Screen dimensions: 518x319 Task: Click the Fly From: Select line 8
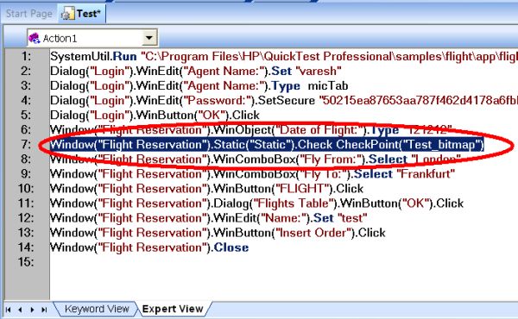[x=255, y=159]
